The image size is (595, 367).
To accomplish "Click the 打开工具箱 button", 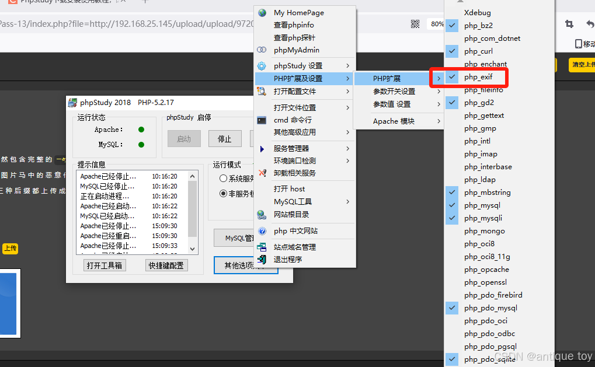I will 105,265.
